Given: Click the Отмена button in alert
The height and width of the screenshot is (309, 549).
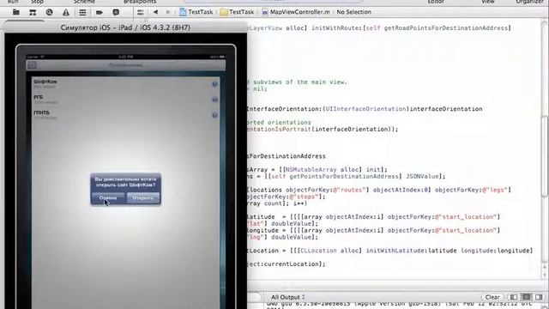Looking at the screenshot, I should pos(108,198).
